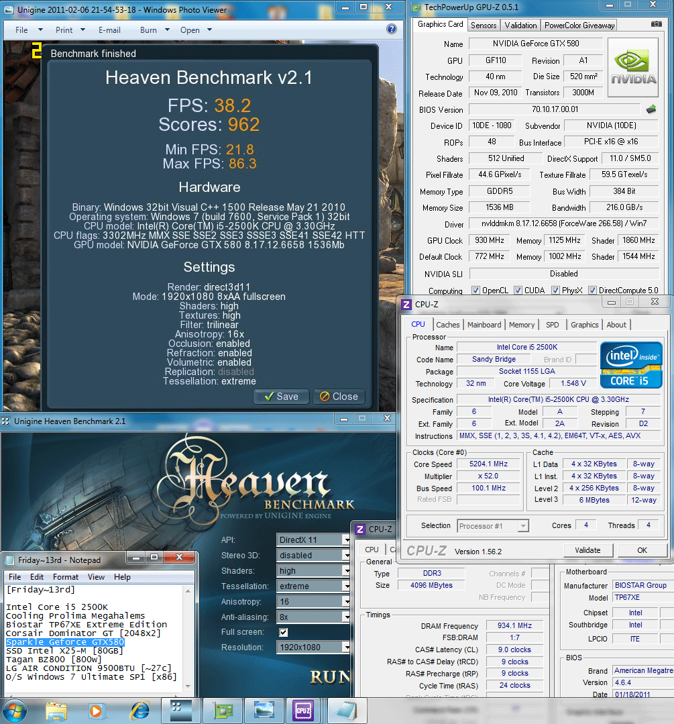Open the Notepad View menu
Viewport: 674px width, 724px height.
pyautogui.click(x=96, y=577)
